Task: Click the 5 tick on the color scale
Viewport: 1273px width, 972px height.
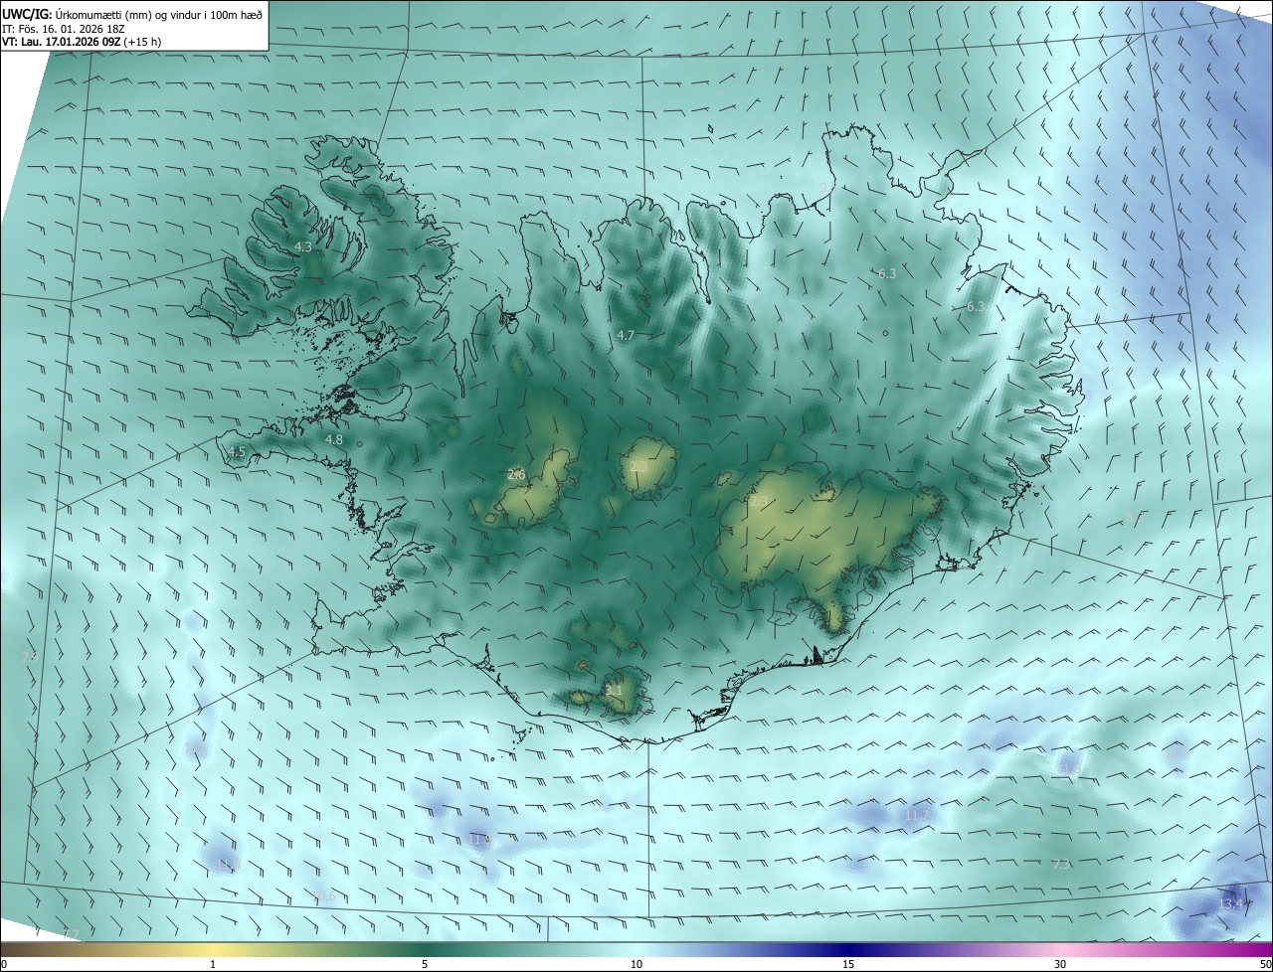Action: coord(425,964)
